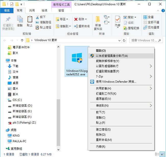The height and width of the screenshot is (157, 166).
Task: Expand the address bar history dropdown
Action: click(x=119, y=41)
